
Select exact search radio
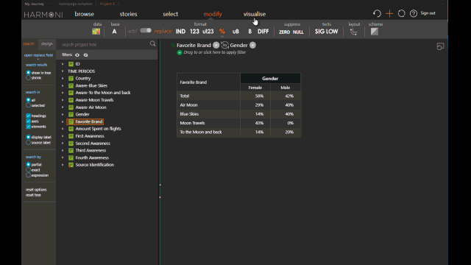[x=28, y=170]
